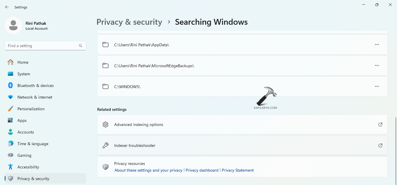Open the Accessibility settings page
This screenshot has height=185, width=397.
point(28,167)
